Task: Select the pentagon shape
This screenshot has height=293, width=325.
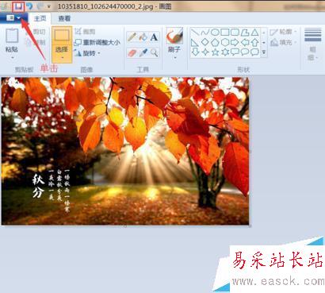Action: pyautogui.click(x=215, y=42)
